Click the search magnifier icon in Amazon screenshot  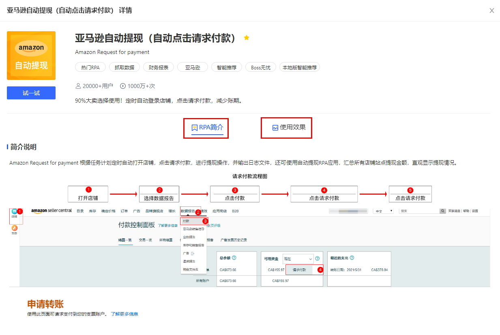point(443,211)
